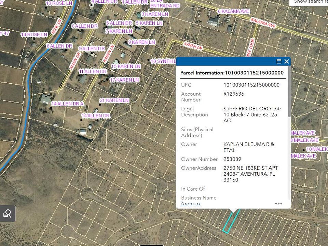
Task: Click the 14 ROSE LN address label
Action: pyautogui.click(x=34, y=35)
